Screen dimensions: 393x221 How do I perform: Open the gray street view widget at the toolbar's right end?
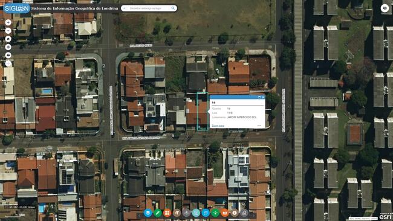click(244, 213)
